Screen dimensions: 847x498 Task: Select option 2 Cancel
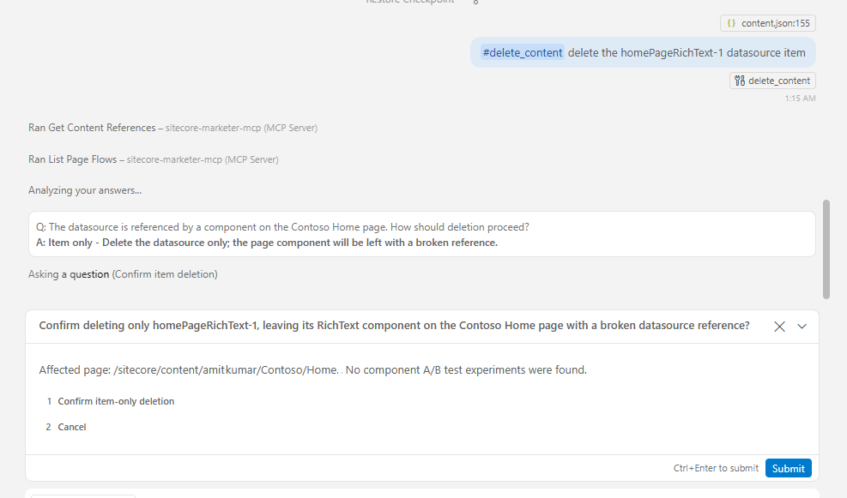[66, 428]
